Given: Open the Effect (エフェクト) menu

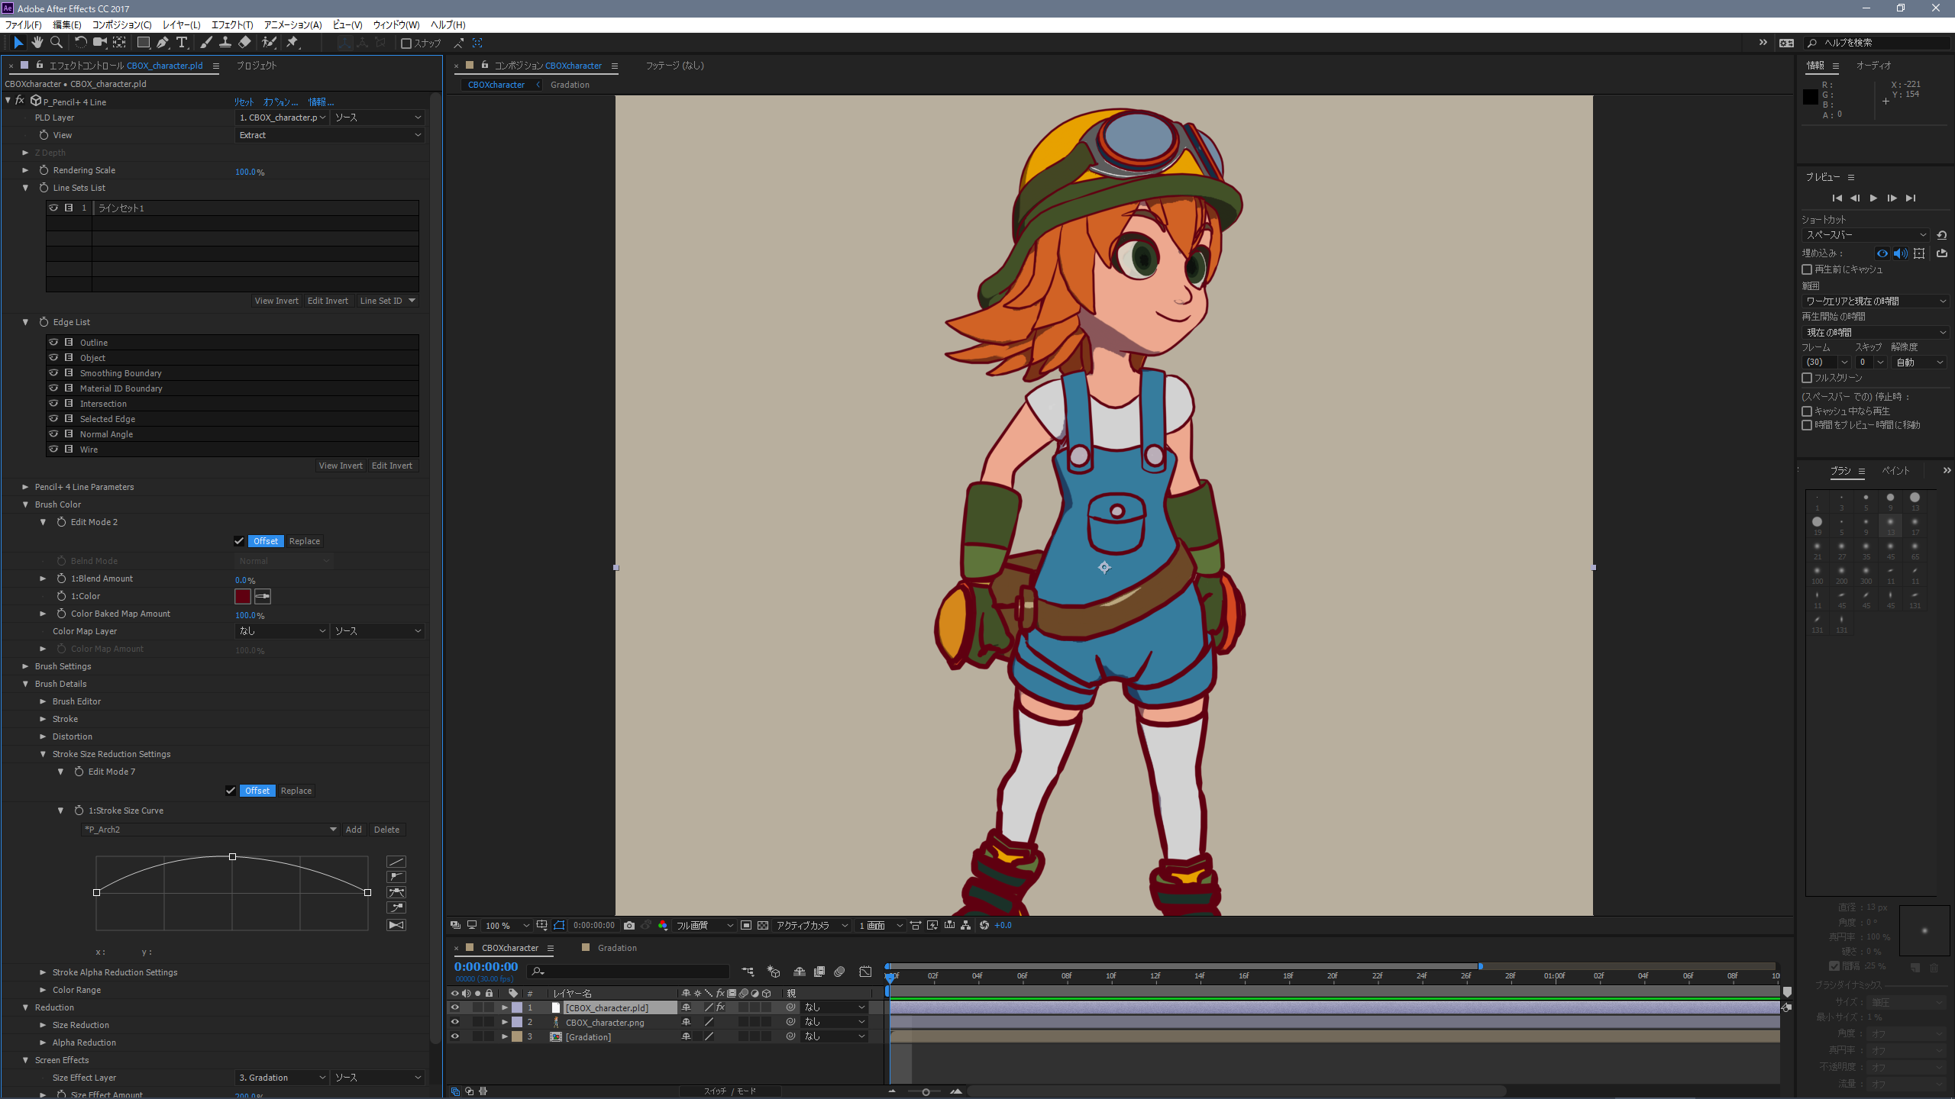Looking at the screenshot, I should tap(232, 25).
